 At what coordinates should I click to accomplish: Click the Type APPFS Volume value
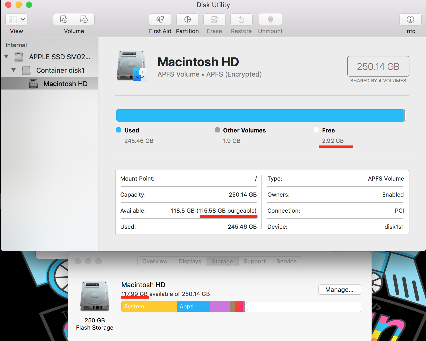pyautogui.click(x=386, y=179)
